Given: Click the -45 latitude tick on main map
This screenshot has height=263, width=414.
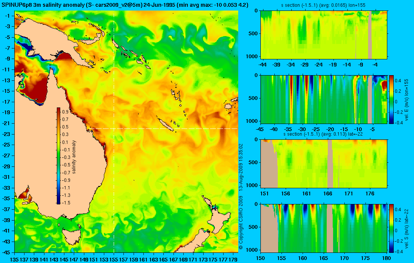Looking at the screenshot, I should coord(6,252).
